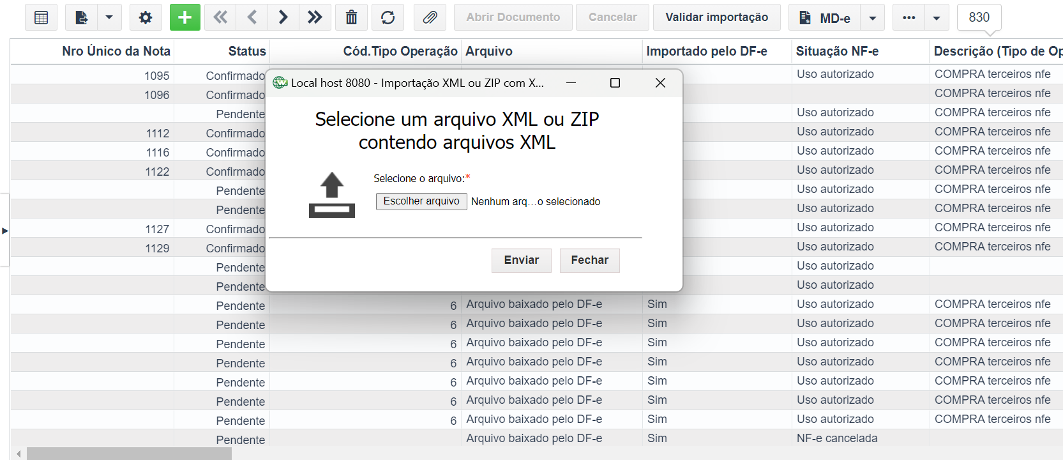Expand the MD-e dropdown arrow
The image size is (1063, 460).
pyautogui.click(x=873, y=18)
